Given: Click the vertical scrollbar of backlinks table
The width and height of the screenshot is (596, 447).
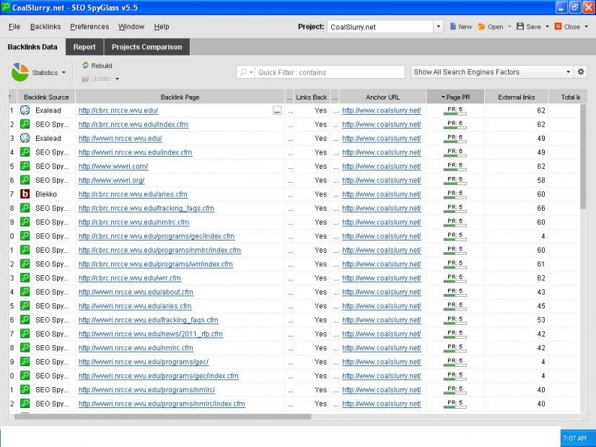Looking at the screenshot, I should 583,156.
